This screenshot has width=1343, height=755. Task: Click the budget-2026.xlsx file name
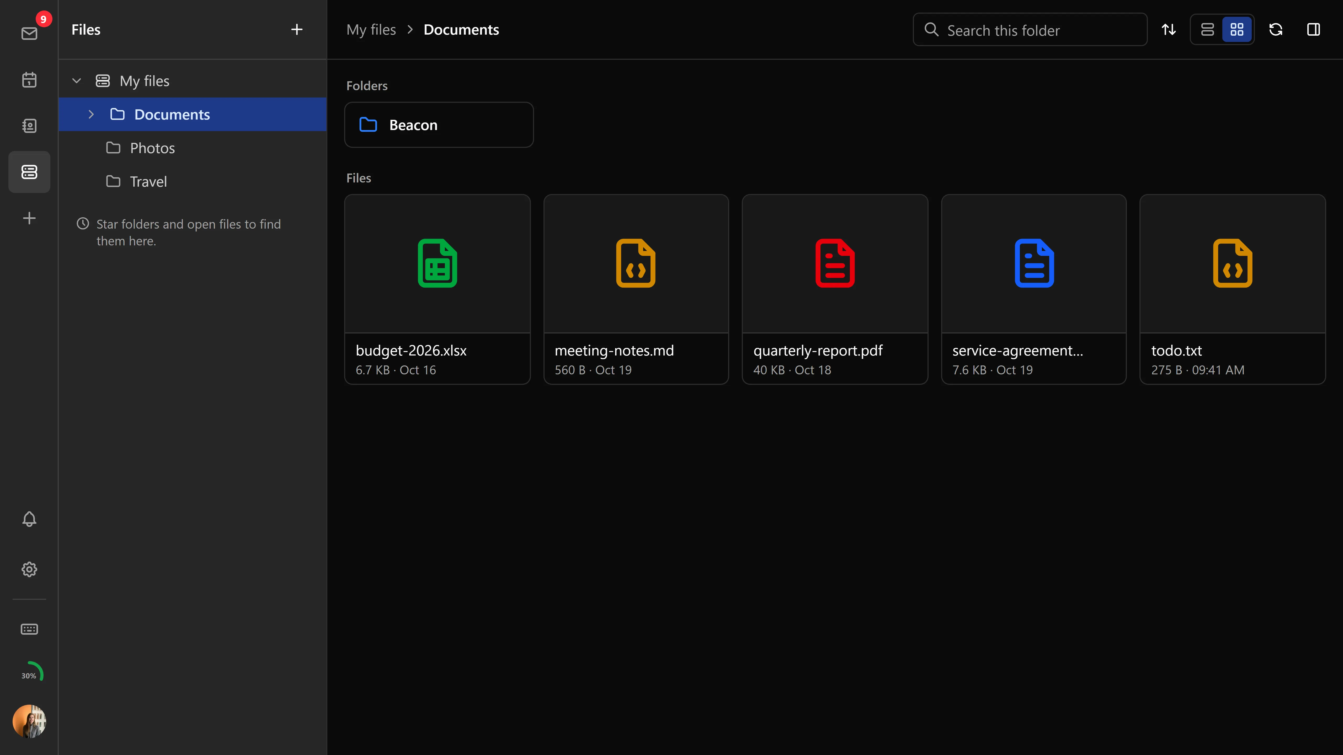coord(411,351)
